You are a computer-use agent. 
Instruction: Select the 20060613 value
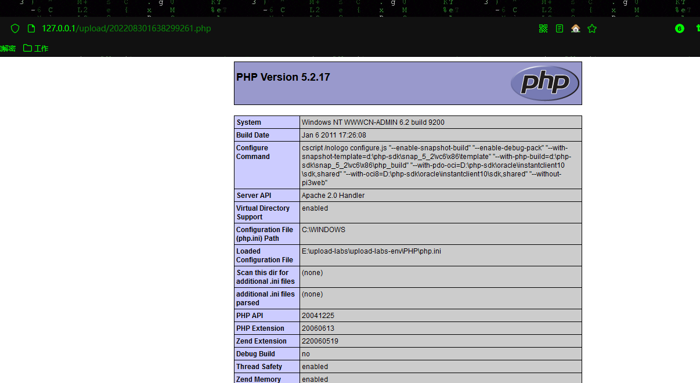click(x=318, y=328)
